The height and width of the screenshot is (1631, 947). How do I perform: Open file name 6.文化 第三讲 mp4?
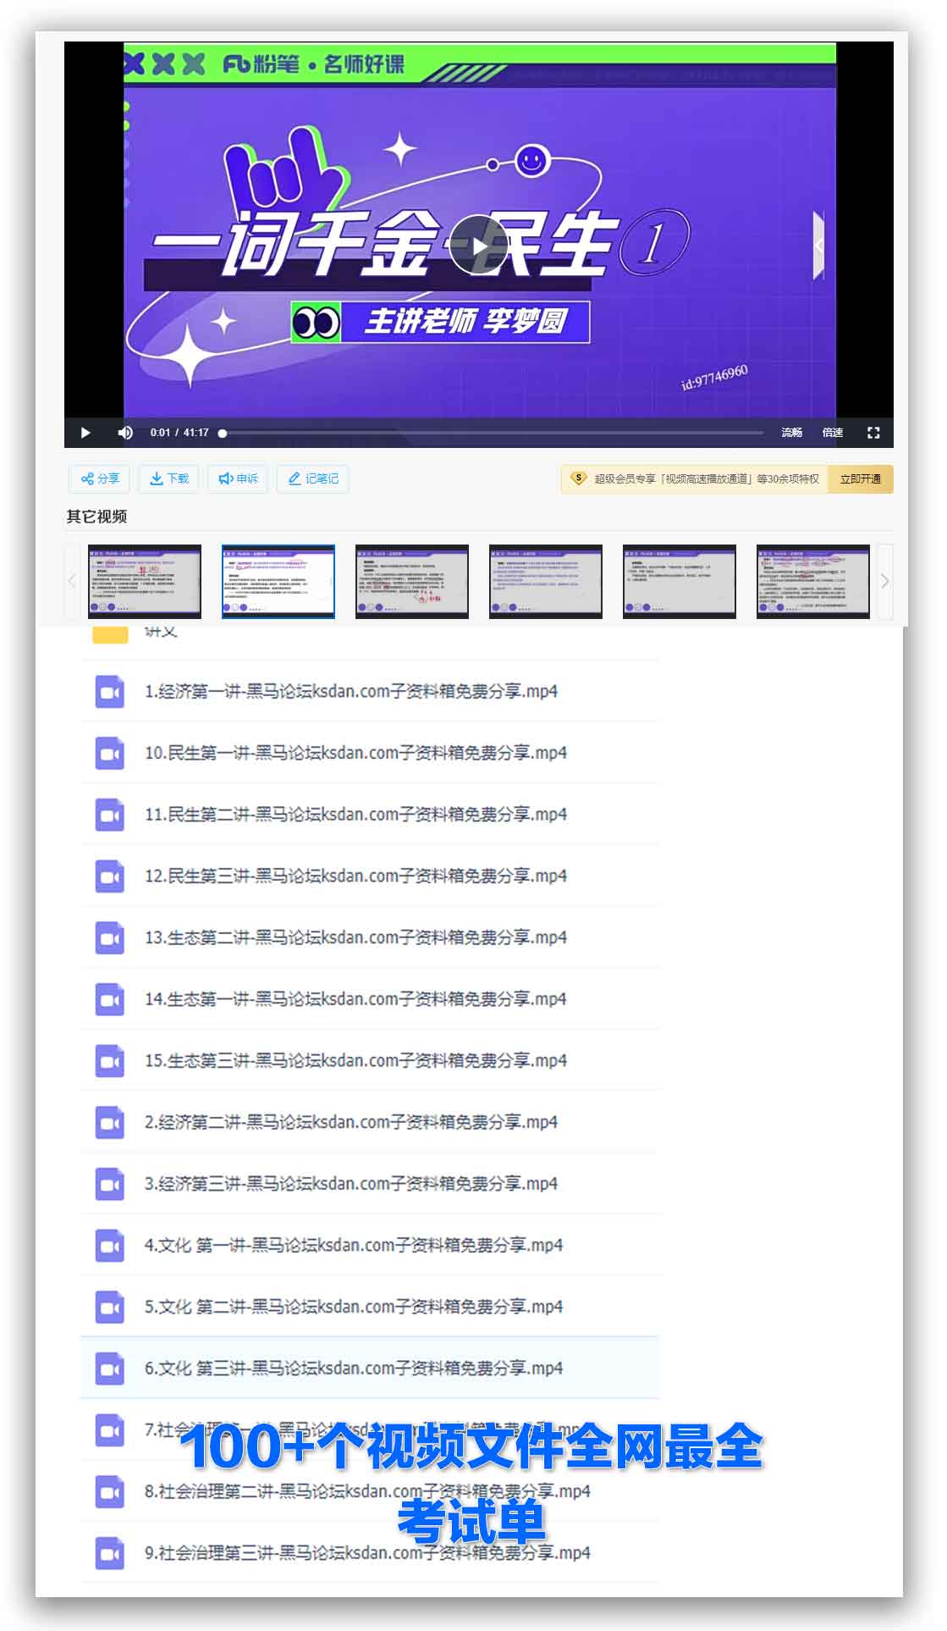click(354, 1368)
